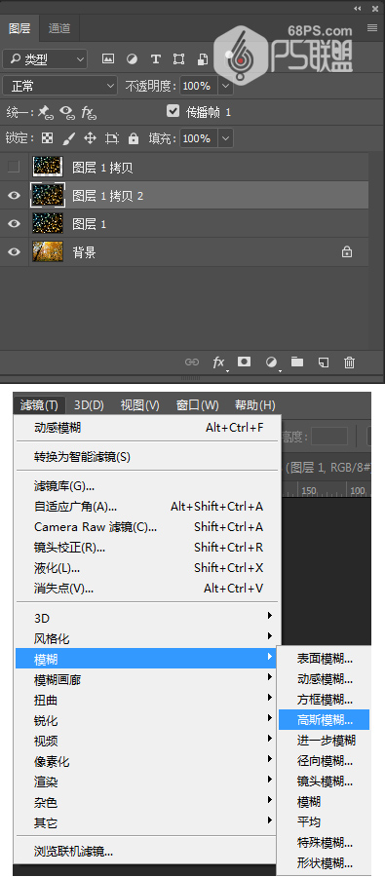This screenshot has height=877, width=385.
Task: Click the pixel layer filter icon
Action: [x=108, y=58]
